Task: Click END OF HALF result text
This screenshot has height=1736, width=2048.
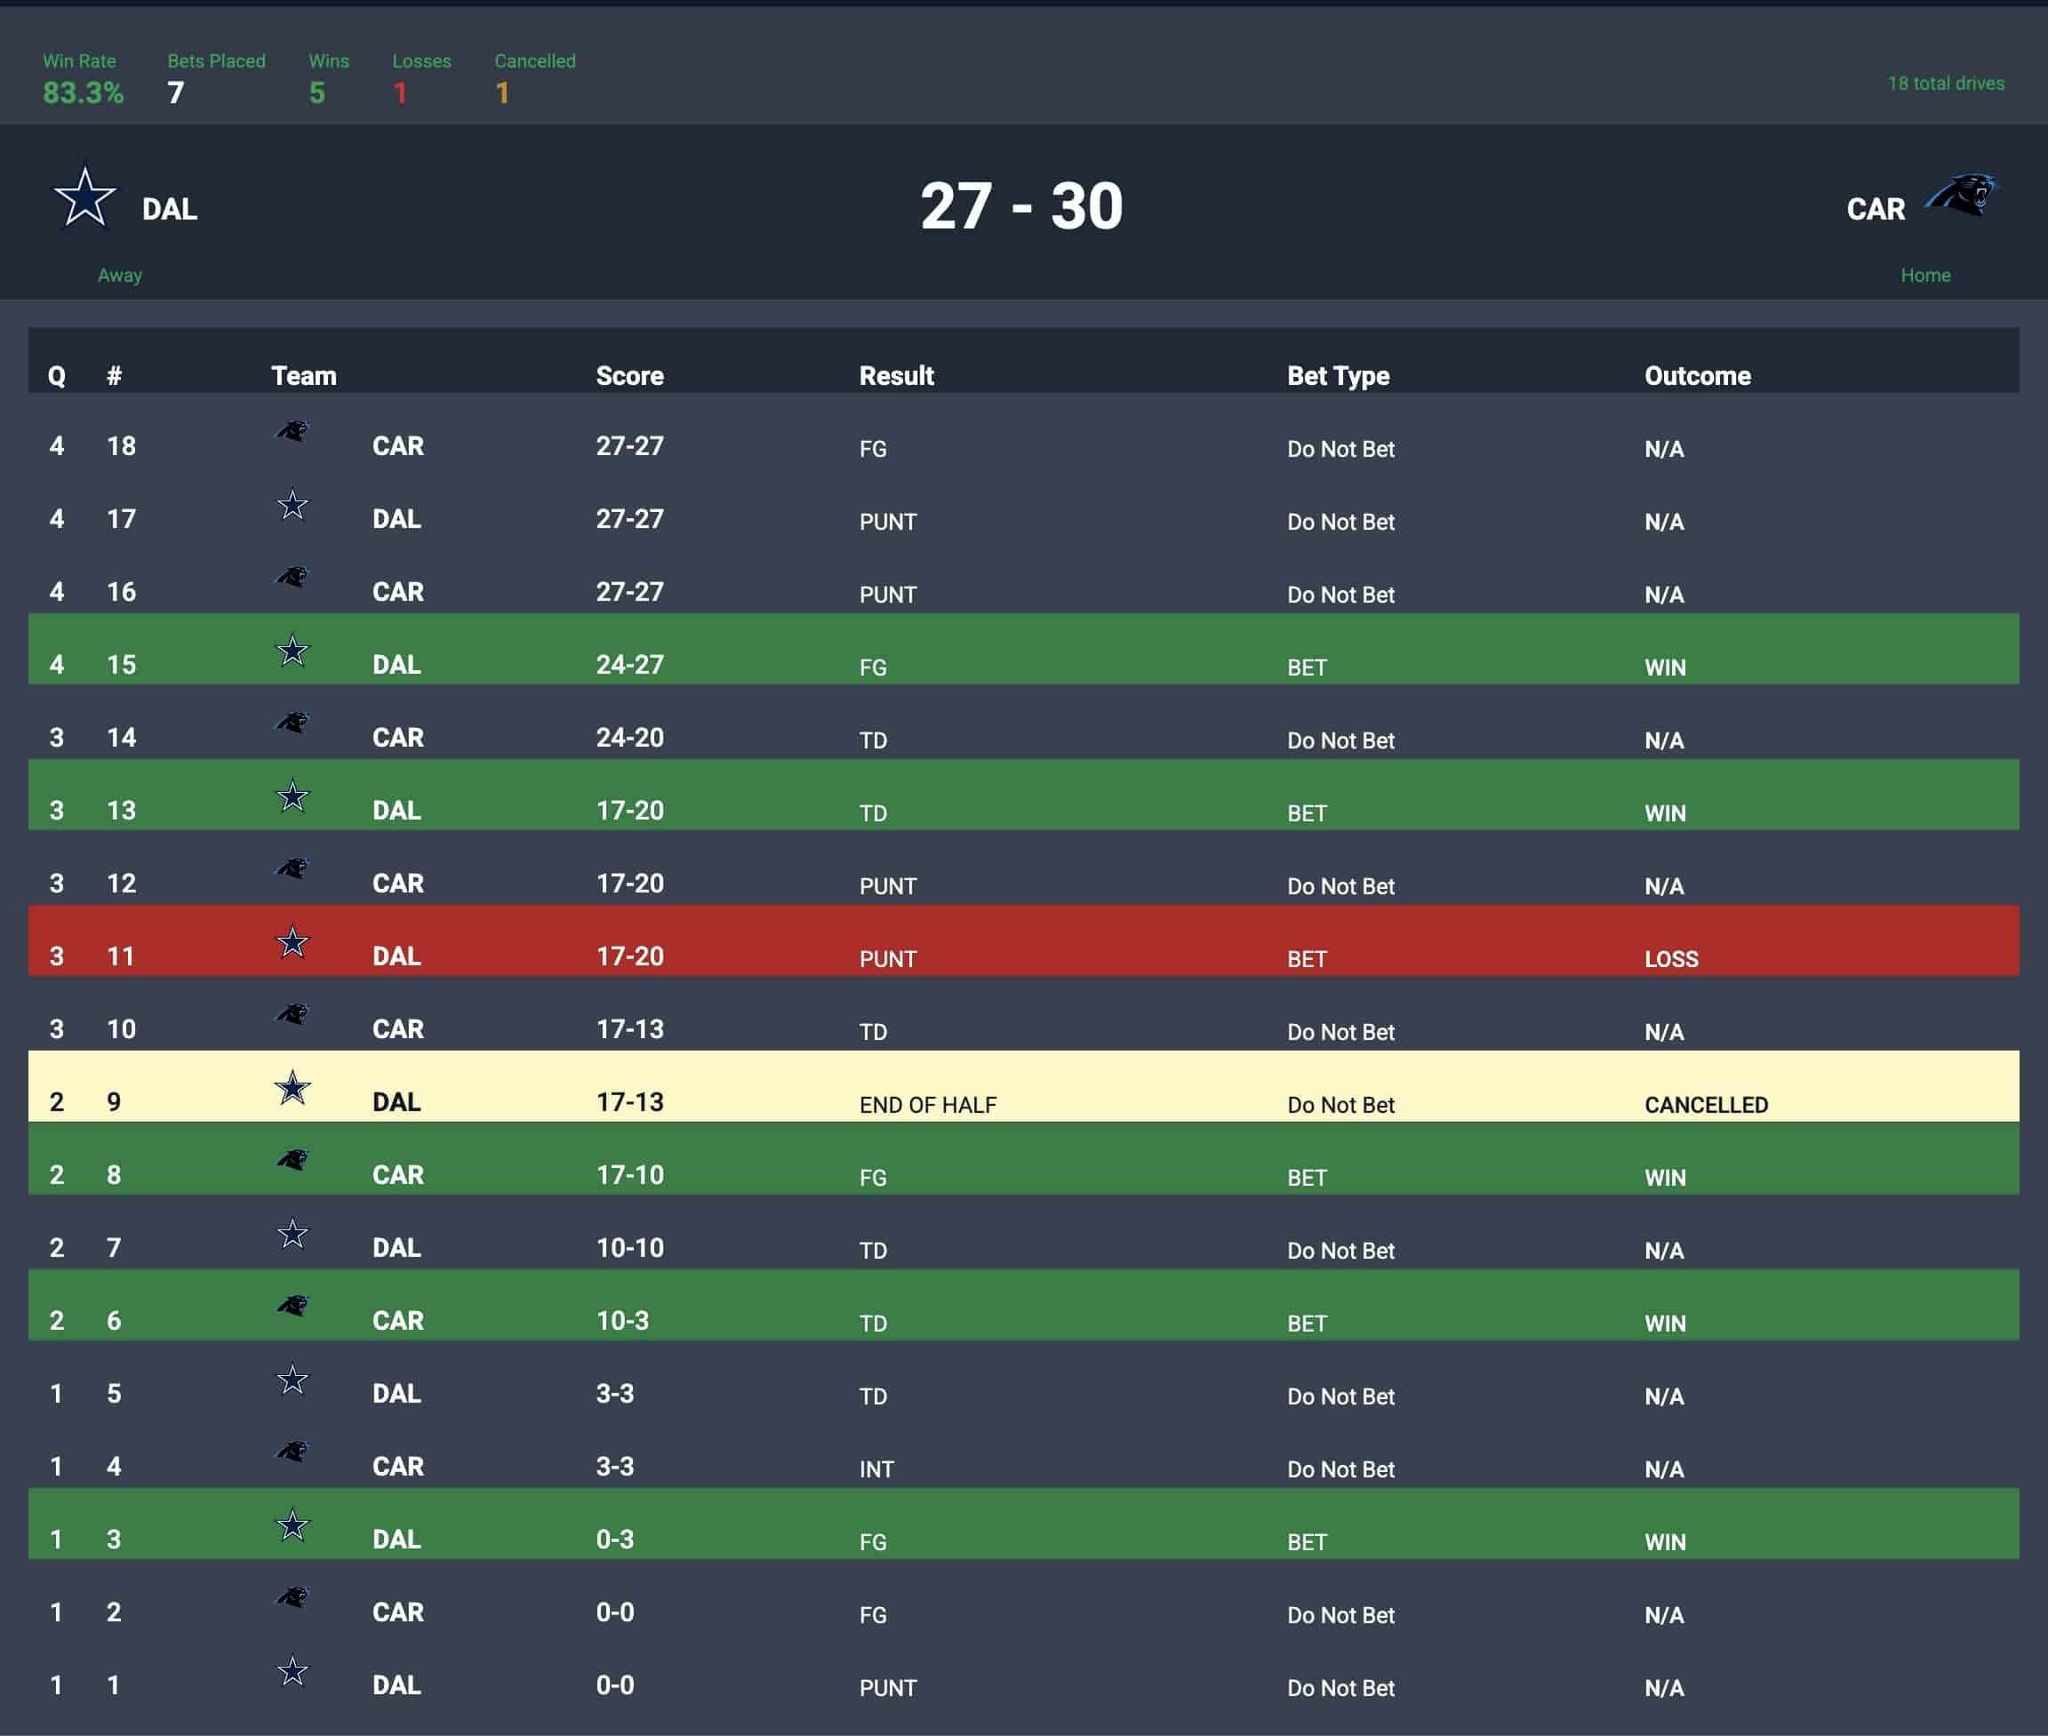Action: tap(927, 1104)
